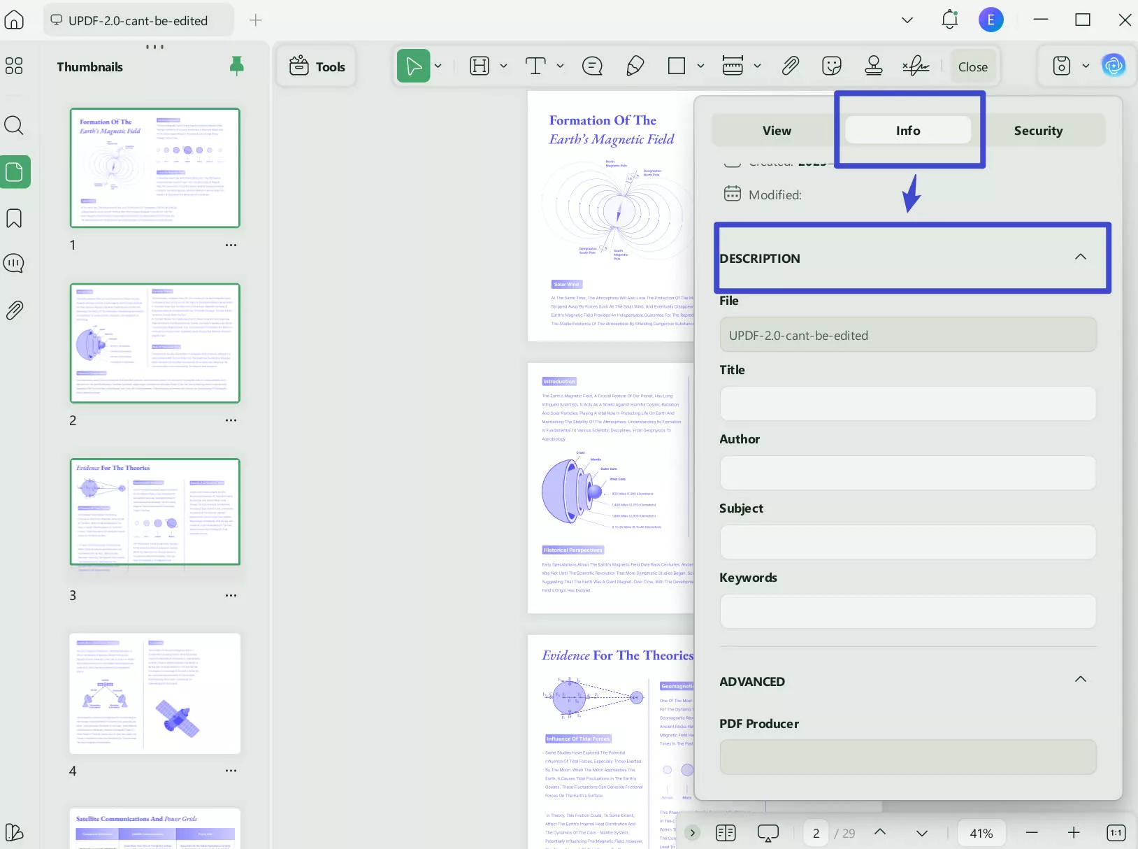
Task: Choose the pencil drawing tool
Action: click(x=635, y=66)
